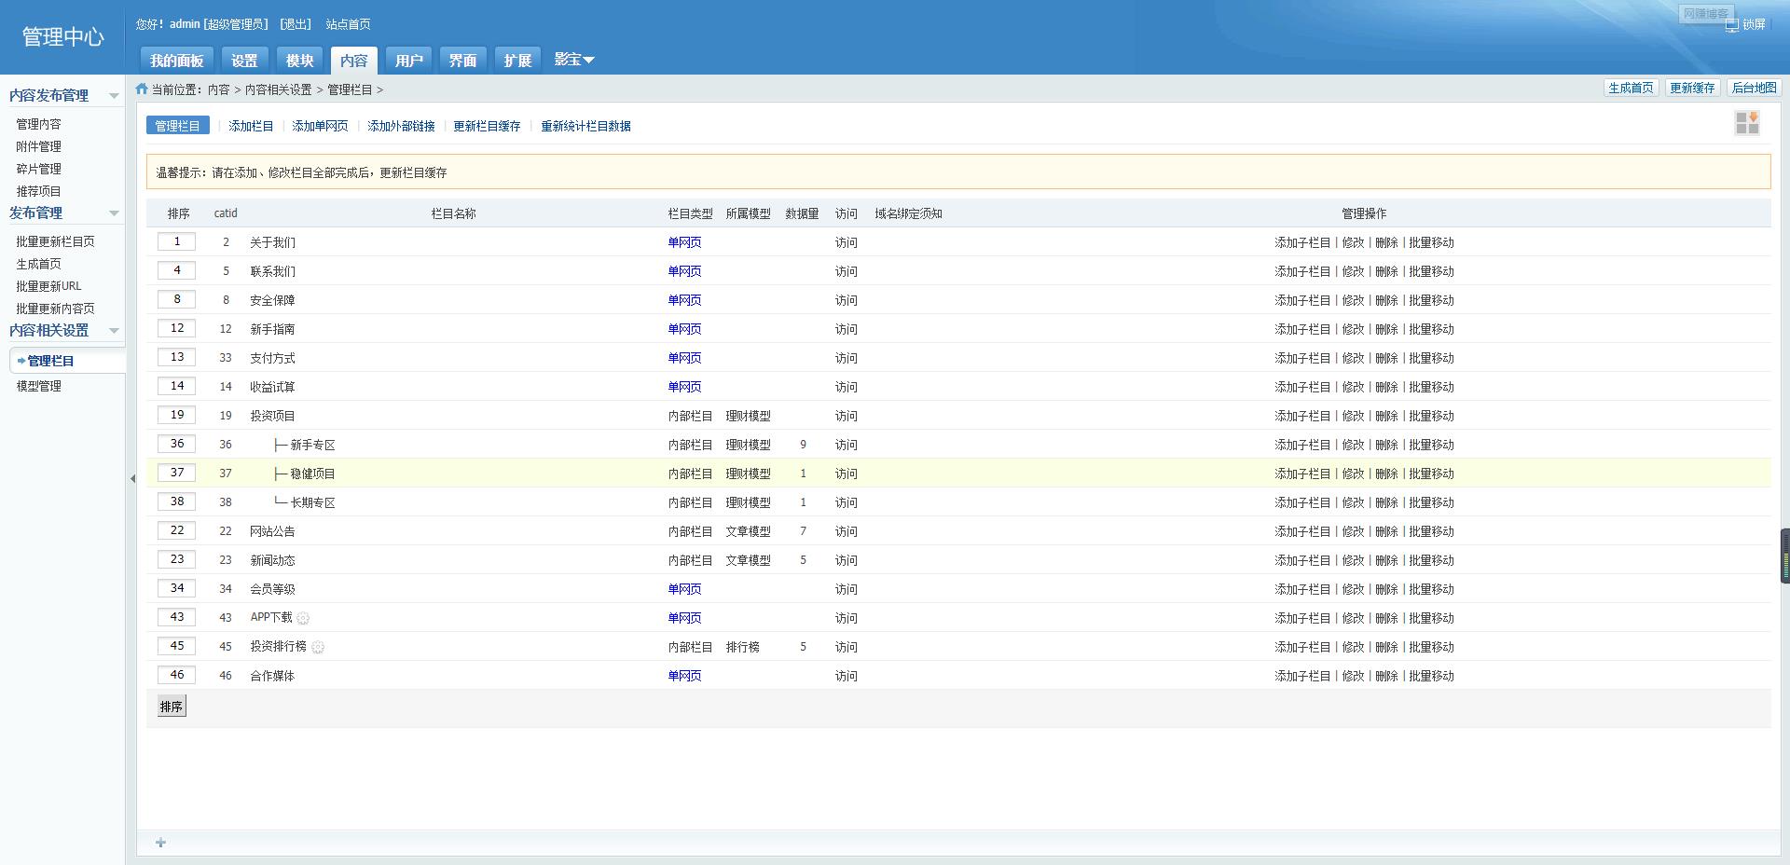Collapse the left sidebar with the arrow handle
This screenshot has width=1790, height=865.
pos(132,478)
